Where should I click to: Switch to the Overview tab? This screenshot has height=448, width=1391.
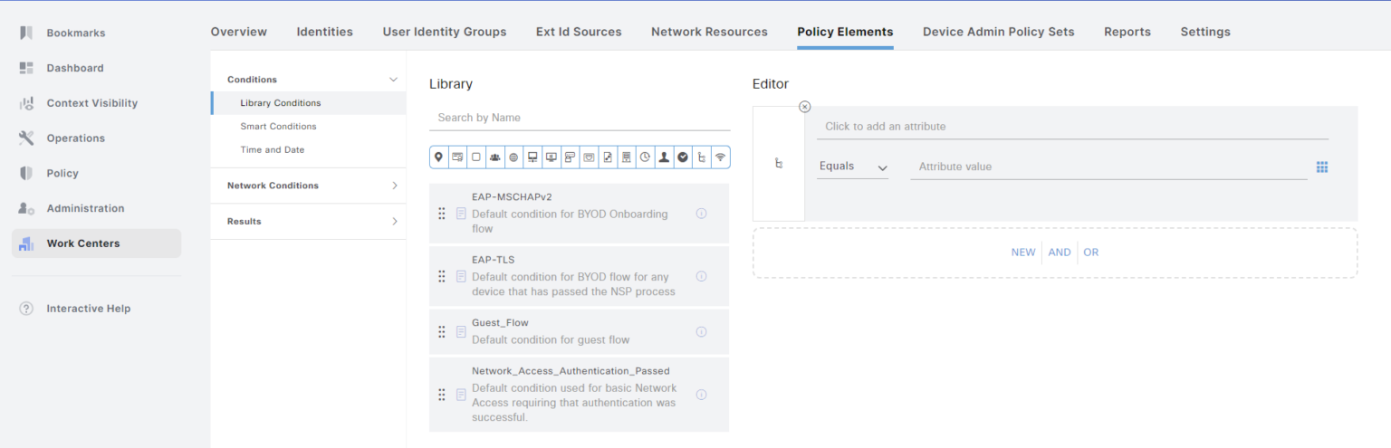click(x=239, y=32)
